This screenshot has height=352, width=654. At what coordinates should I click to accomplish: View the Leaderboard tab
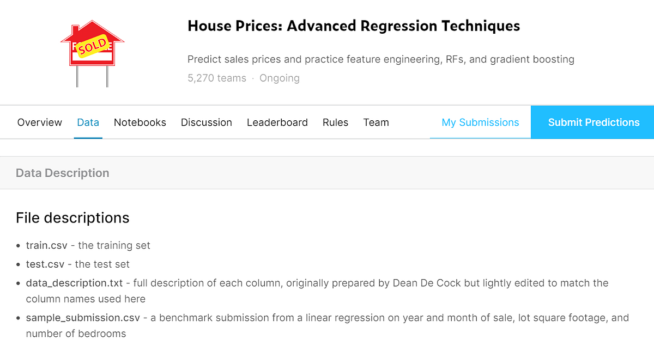tap(277, 122)
